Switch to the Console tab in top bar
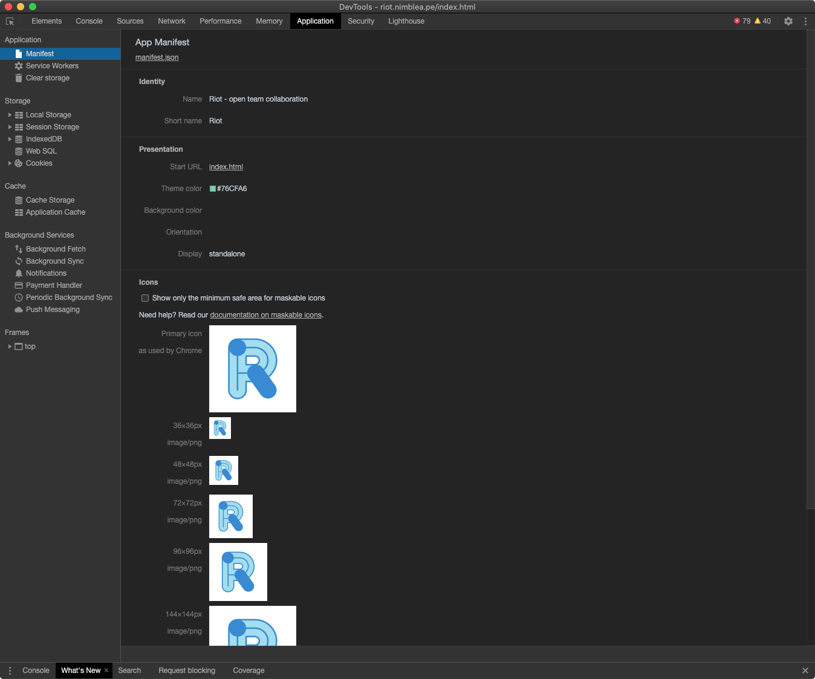815x679 pixels. (x=89, y=21)
